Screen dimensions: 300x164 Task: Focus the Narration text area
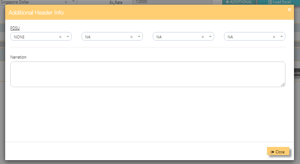[148, 74]
